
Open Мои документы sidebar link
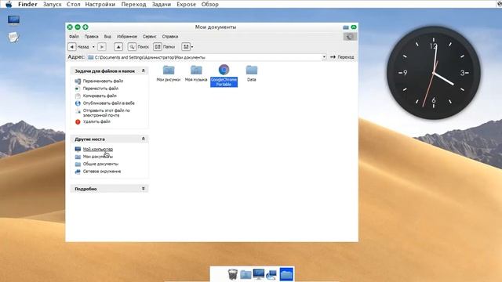click(97, 157)
